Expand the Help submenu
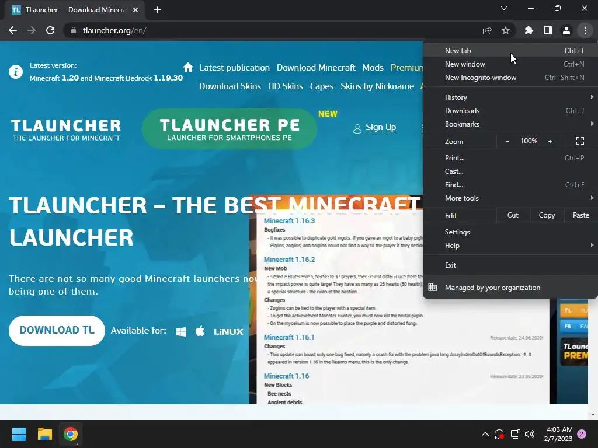 click(510, 246)
